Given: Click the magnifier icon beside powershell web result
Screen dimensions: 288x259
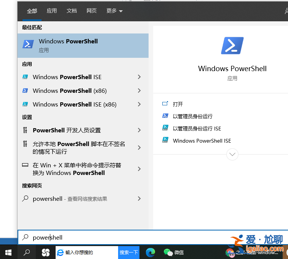Looking at the screenshot, I should click(25, 199).
